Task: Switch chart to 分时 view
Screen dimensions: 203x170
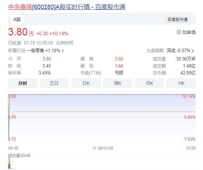Action: click(22, 83)
